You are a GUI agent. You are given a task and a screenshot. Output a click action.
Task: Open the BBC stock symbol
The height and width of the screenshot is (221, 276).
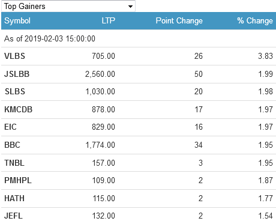point(13,145)
